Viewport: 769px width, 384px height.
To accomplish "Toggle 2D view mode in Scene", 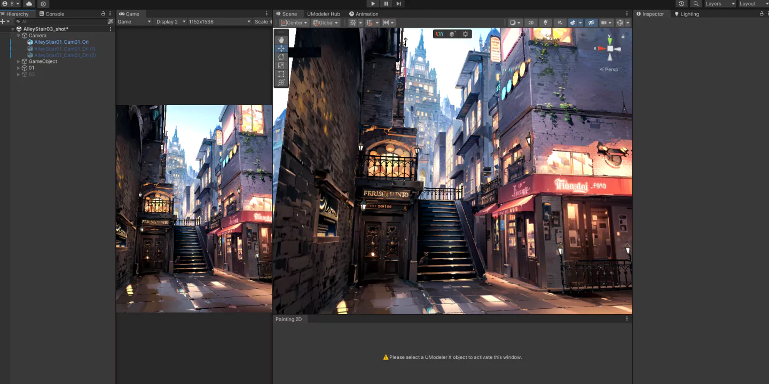I will [x=530, y=22].
